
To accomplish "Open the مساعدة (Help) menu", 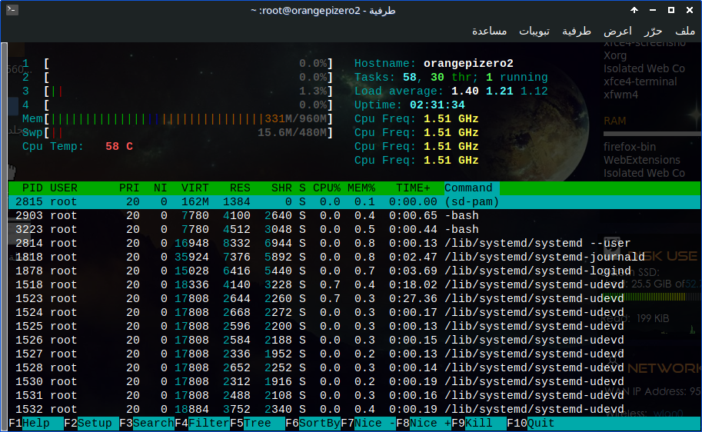I will coord(489,32).
